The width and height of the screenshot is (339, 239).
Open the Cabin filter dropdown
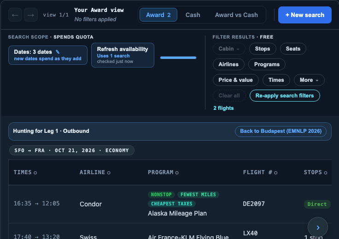tap(229, 49)
